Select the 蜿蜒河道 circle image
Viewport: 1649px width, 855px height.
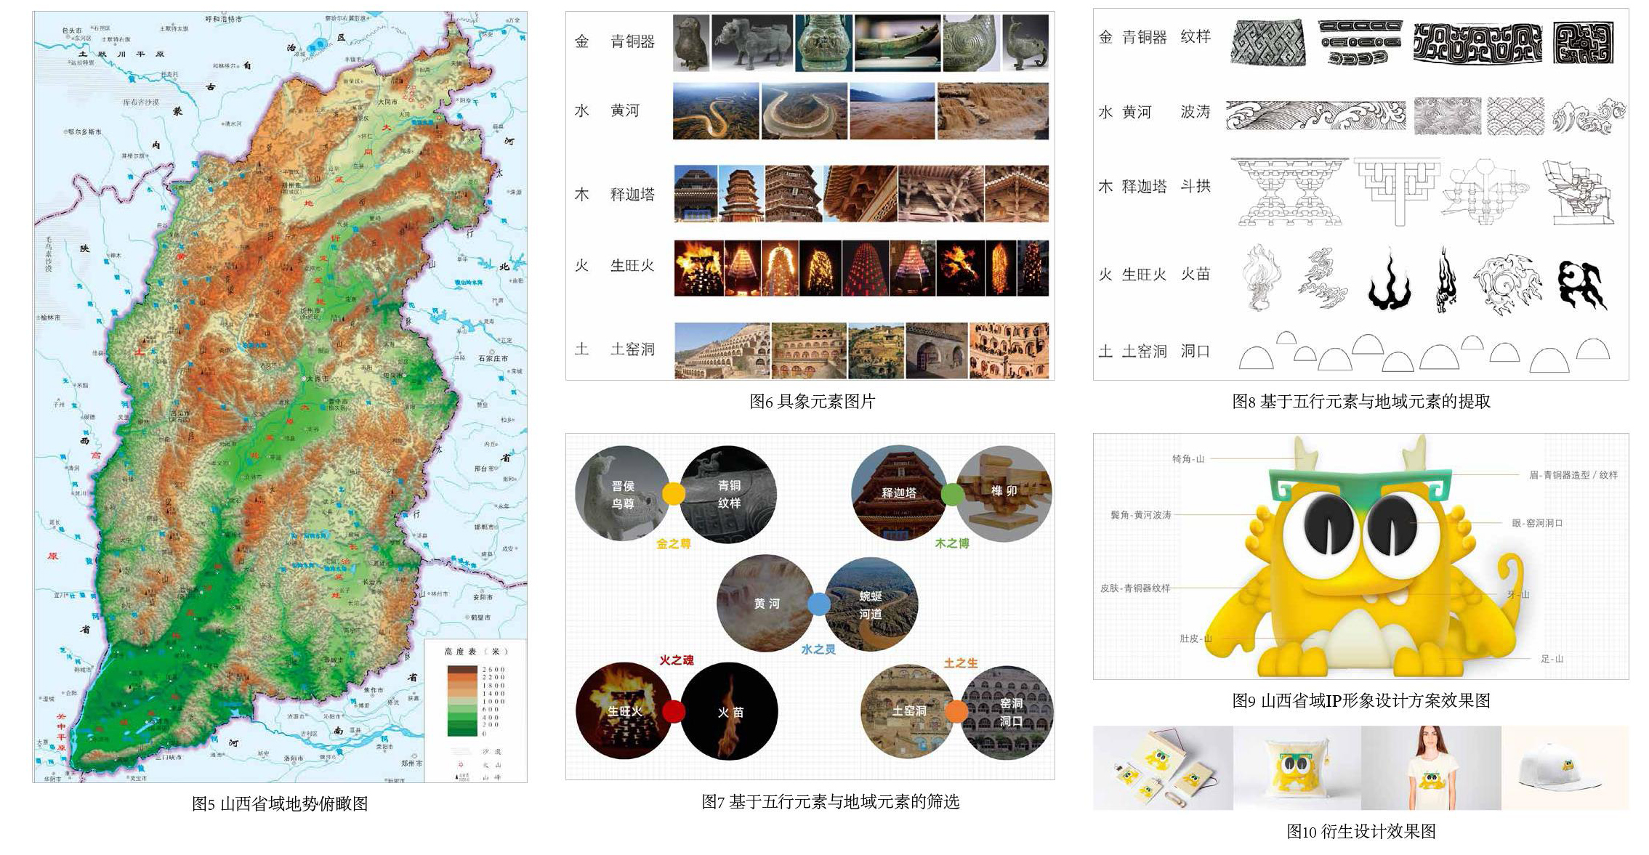tap(871, 604)
